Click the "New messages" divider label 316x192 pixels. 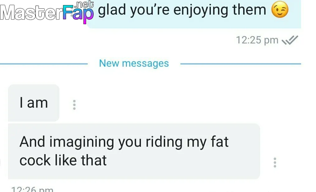point(134,63)
